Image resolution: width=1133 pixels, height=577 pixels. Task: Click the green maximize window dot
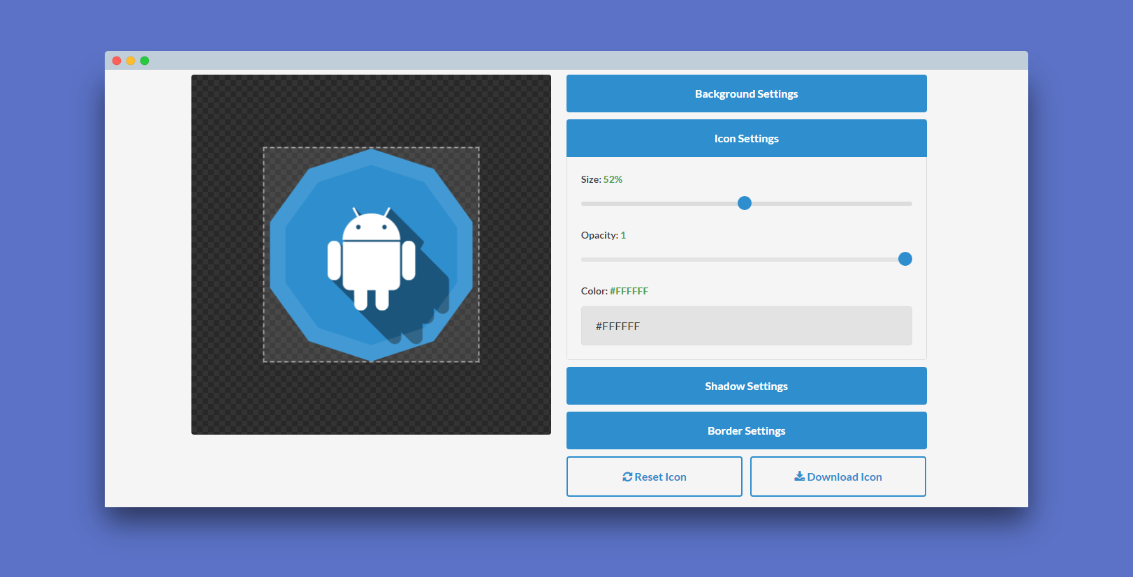tap(145, 61)
